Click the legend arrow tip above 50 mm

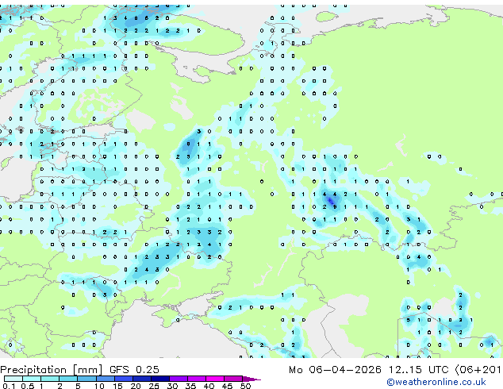click(x=251, y=379)
